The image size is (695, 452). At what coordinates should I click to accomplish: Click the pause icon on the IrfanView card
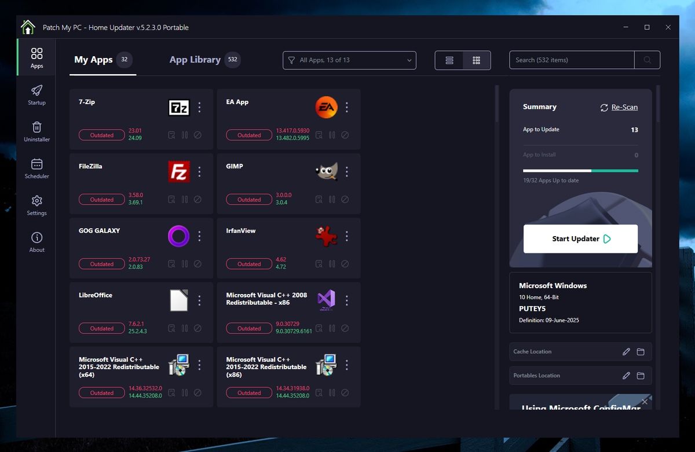332,264
